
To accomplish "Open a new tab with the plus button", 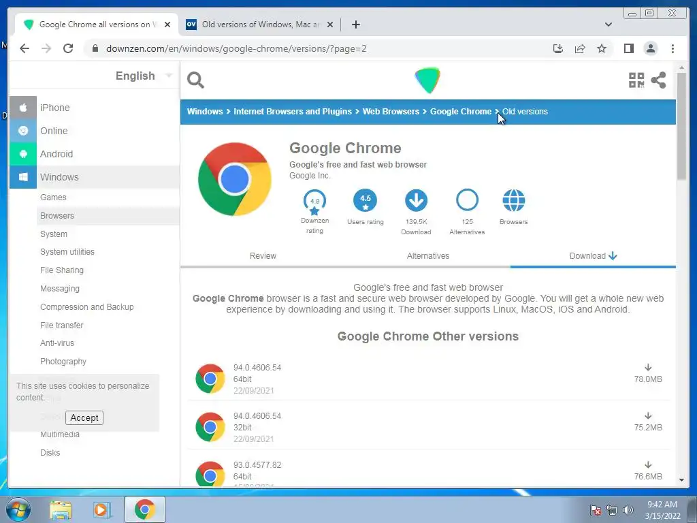I will pyautogui.click(x=355, y=25).
